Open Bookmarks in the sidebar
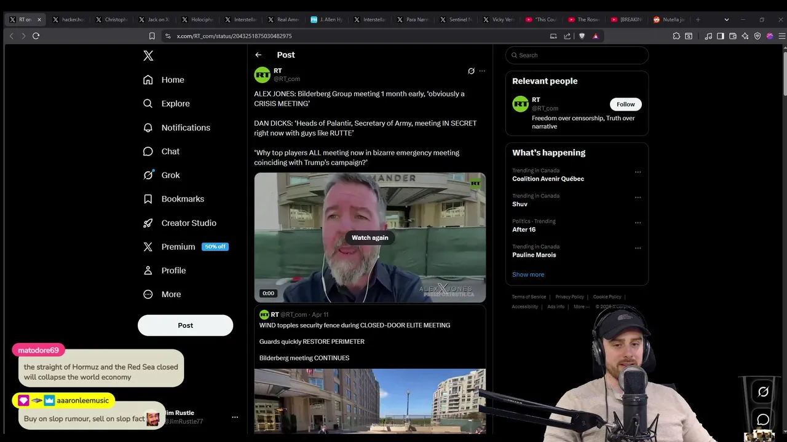The height and width of the screenshot is (442, 787). (173, 199)
